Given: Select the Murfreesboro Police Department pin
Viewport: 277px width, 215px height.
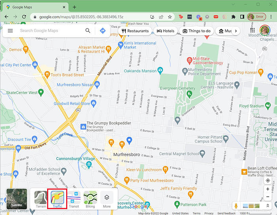Looking at the screenshot, I should click(185, 71).
